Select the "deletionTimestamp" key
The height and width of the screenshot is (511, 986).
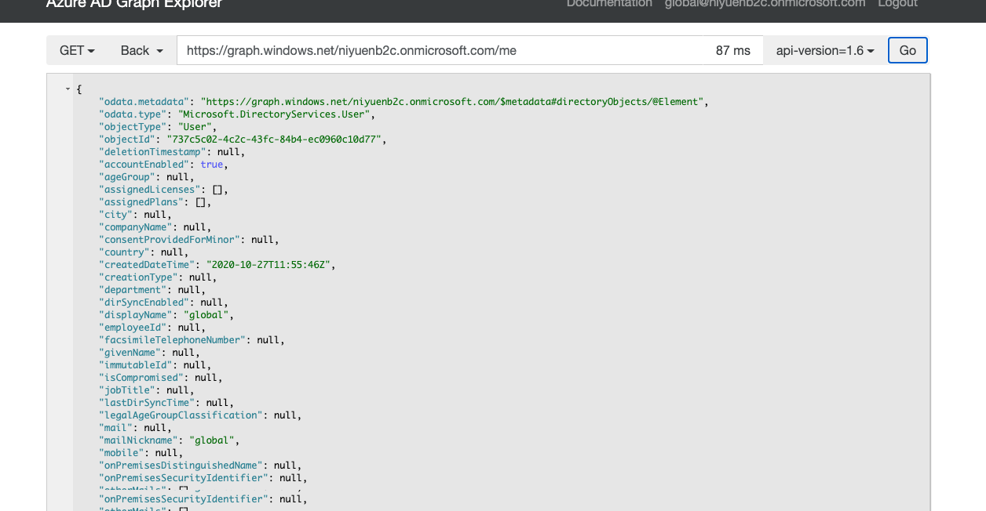coord(153,152)
